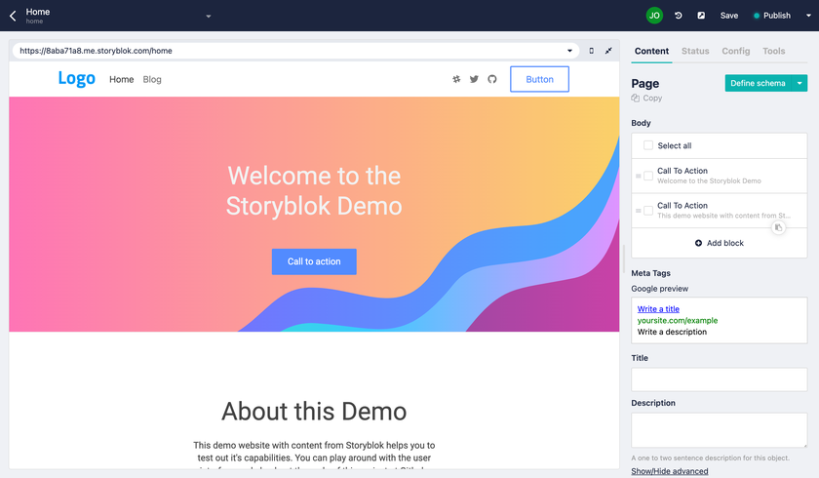
Task: Click the Copy icon under Page
Action: pyautogui.click(x=635, y=98)
